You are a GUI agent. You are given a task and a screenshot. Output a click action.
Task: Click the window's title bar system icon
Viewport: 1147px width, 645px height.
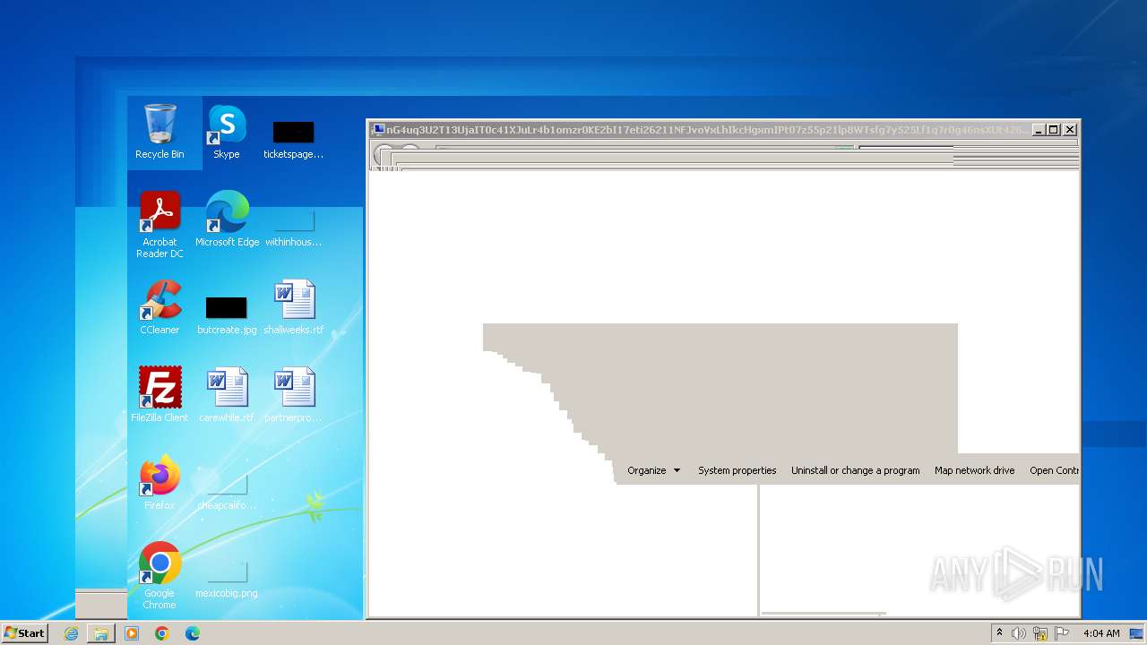pyautogui.click(x=378, y=130)
